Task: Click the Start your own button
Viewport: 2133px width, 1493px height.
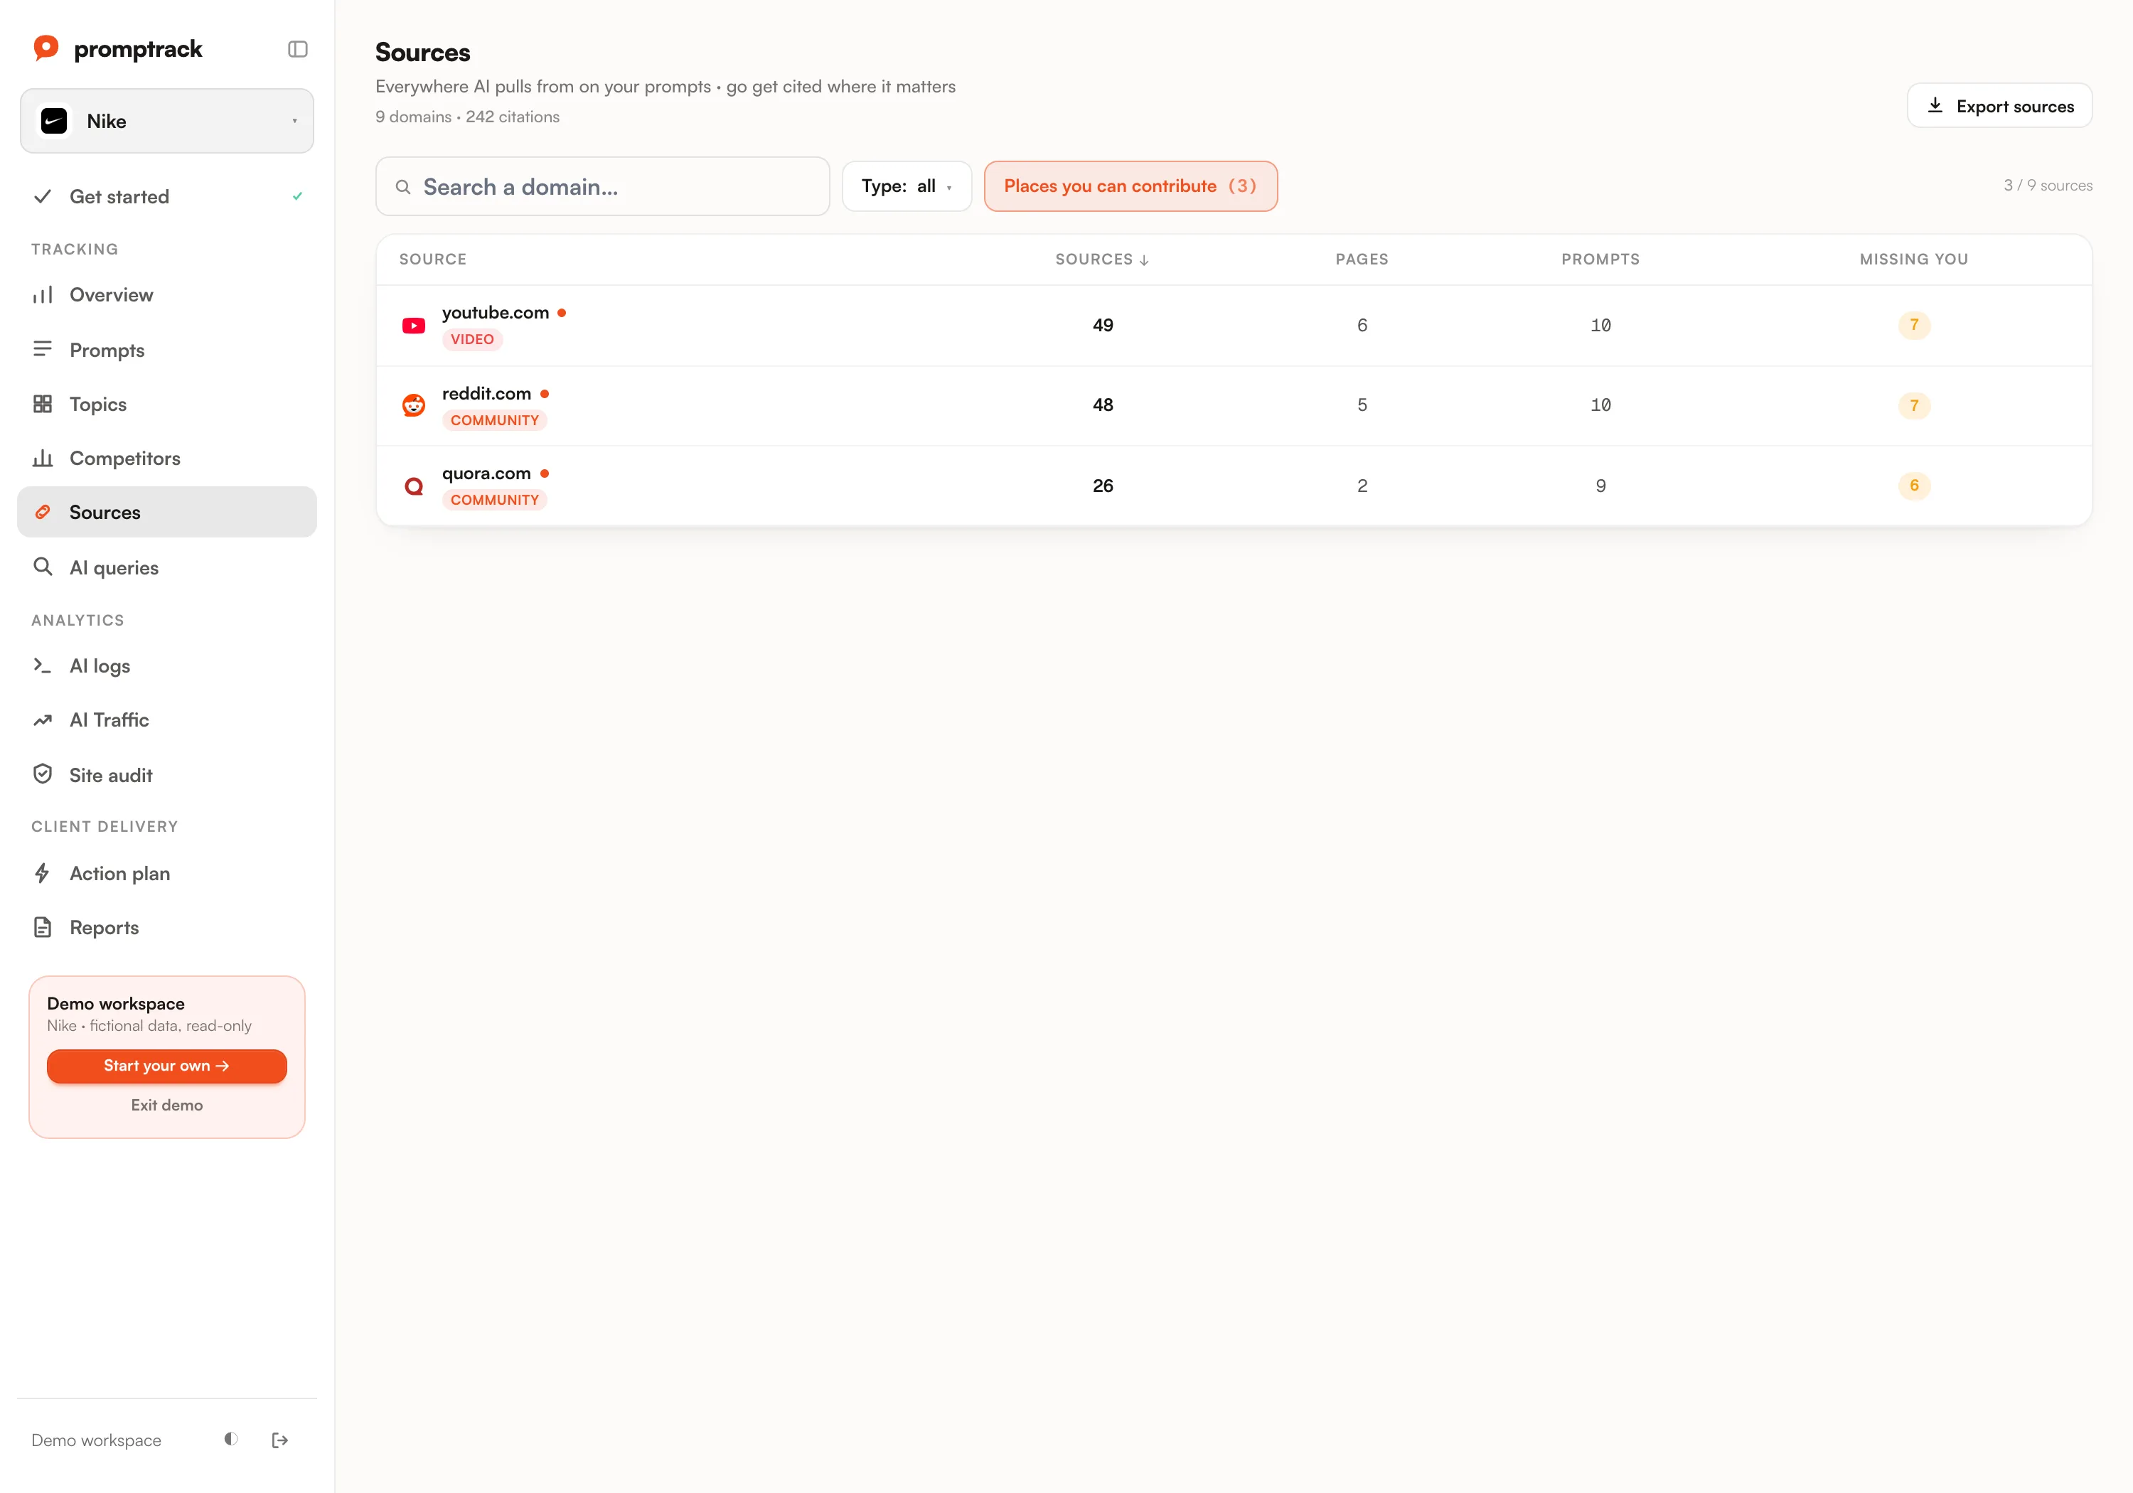Action: pyautogui.click(x=167, y=1066)
